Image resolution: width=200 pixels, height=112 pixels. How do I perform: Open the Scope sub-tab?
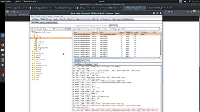[42, 22]
